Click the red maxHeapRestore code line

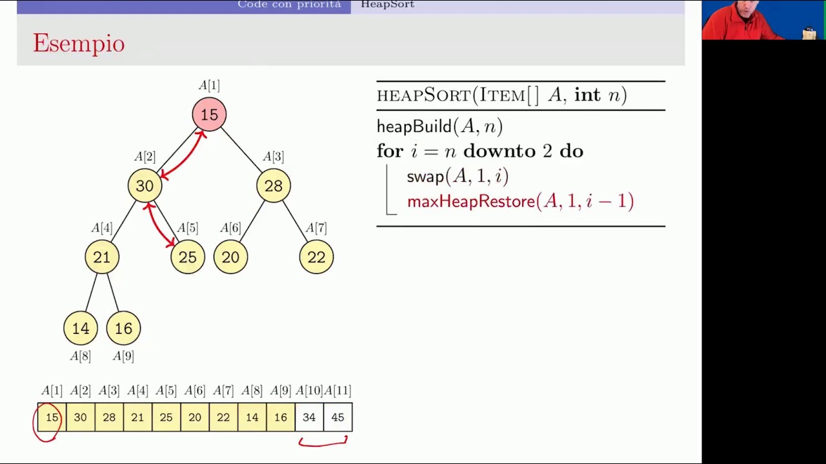point(520,202)
